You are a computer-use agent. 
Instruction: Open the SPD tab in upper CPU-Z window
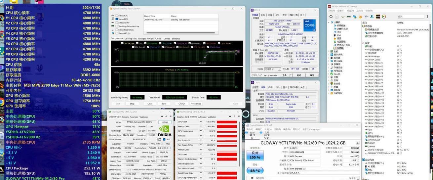coord(277,15)
